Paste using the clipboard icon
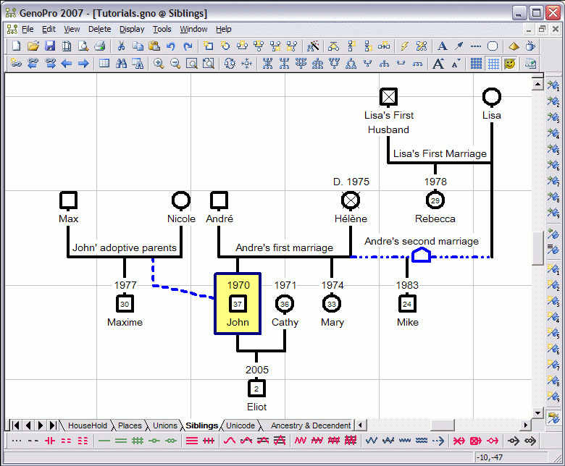 pyautogui.click(x=154, y=46)
